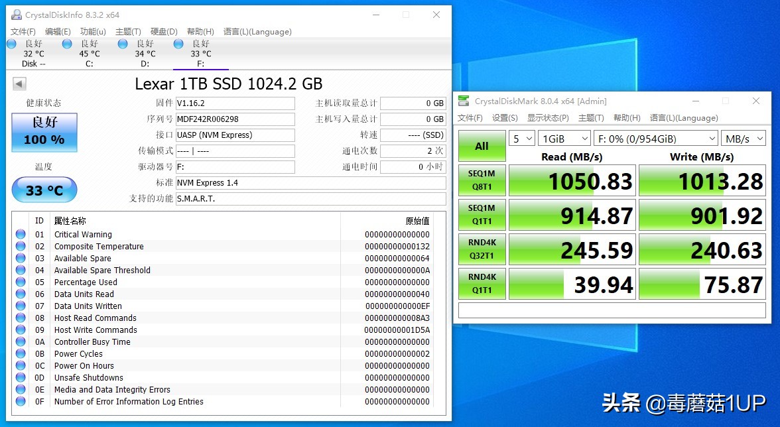780x427 pixels.
Task: Open 设置(S) menu in CrystalDiskMark
Action: click(505, 118)
